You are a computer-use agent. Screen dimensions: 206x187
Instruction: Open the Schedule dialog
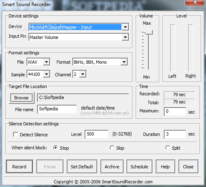[x=139, y=167]
